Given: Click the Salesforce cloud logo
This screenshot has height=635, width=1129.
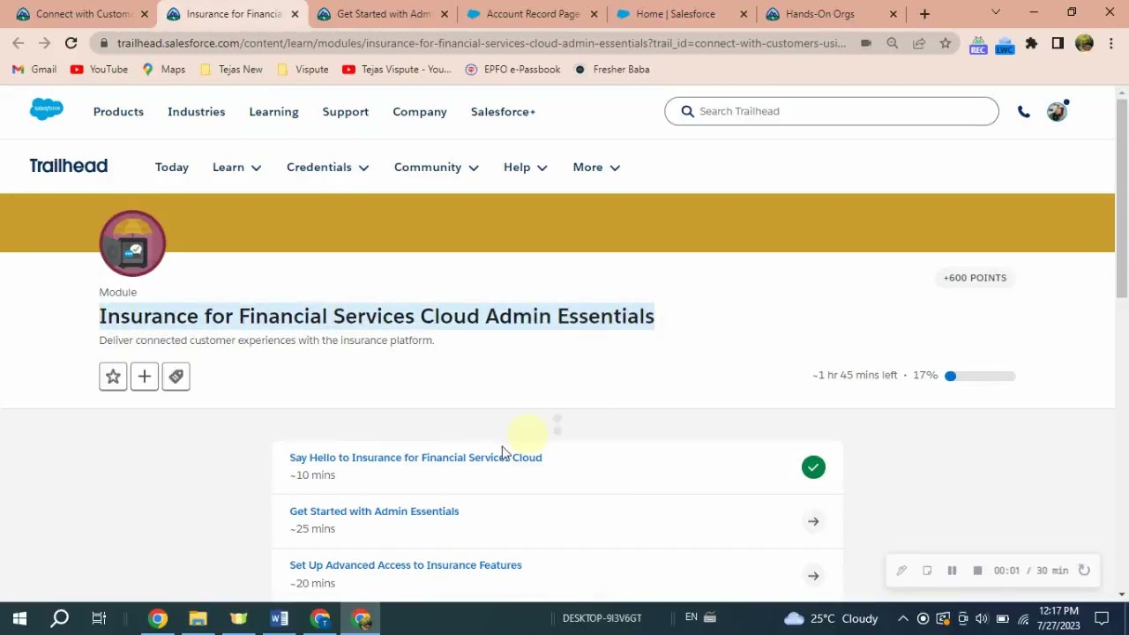Looking at the screenshot, I should pyautogui.click(x=47, y=109).
